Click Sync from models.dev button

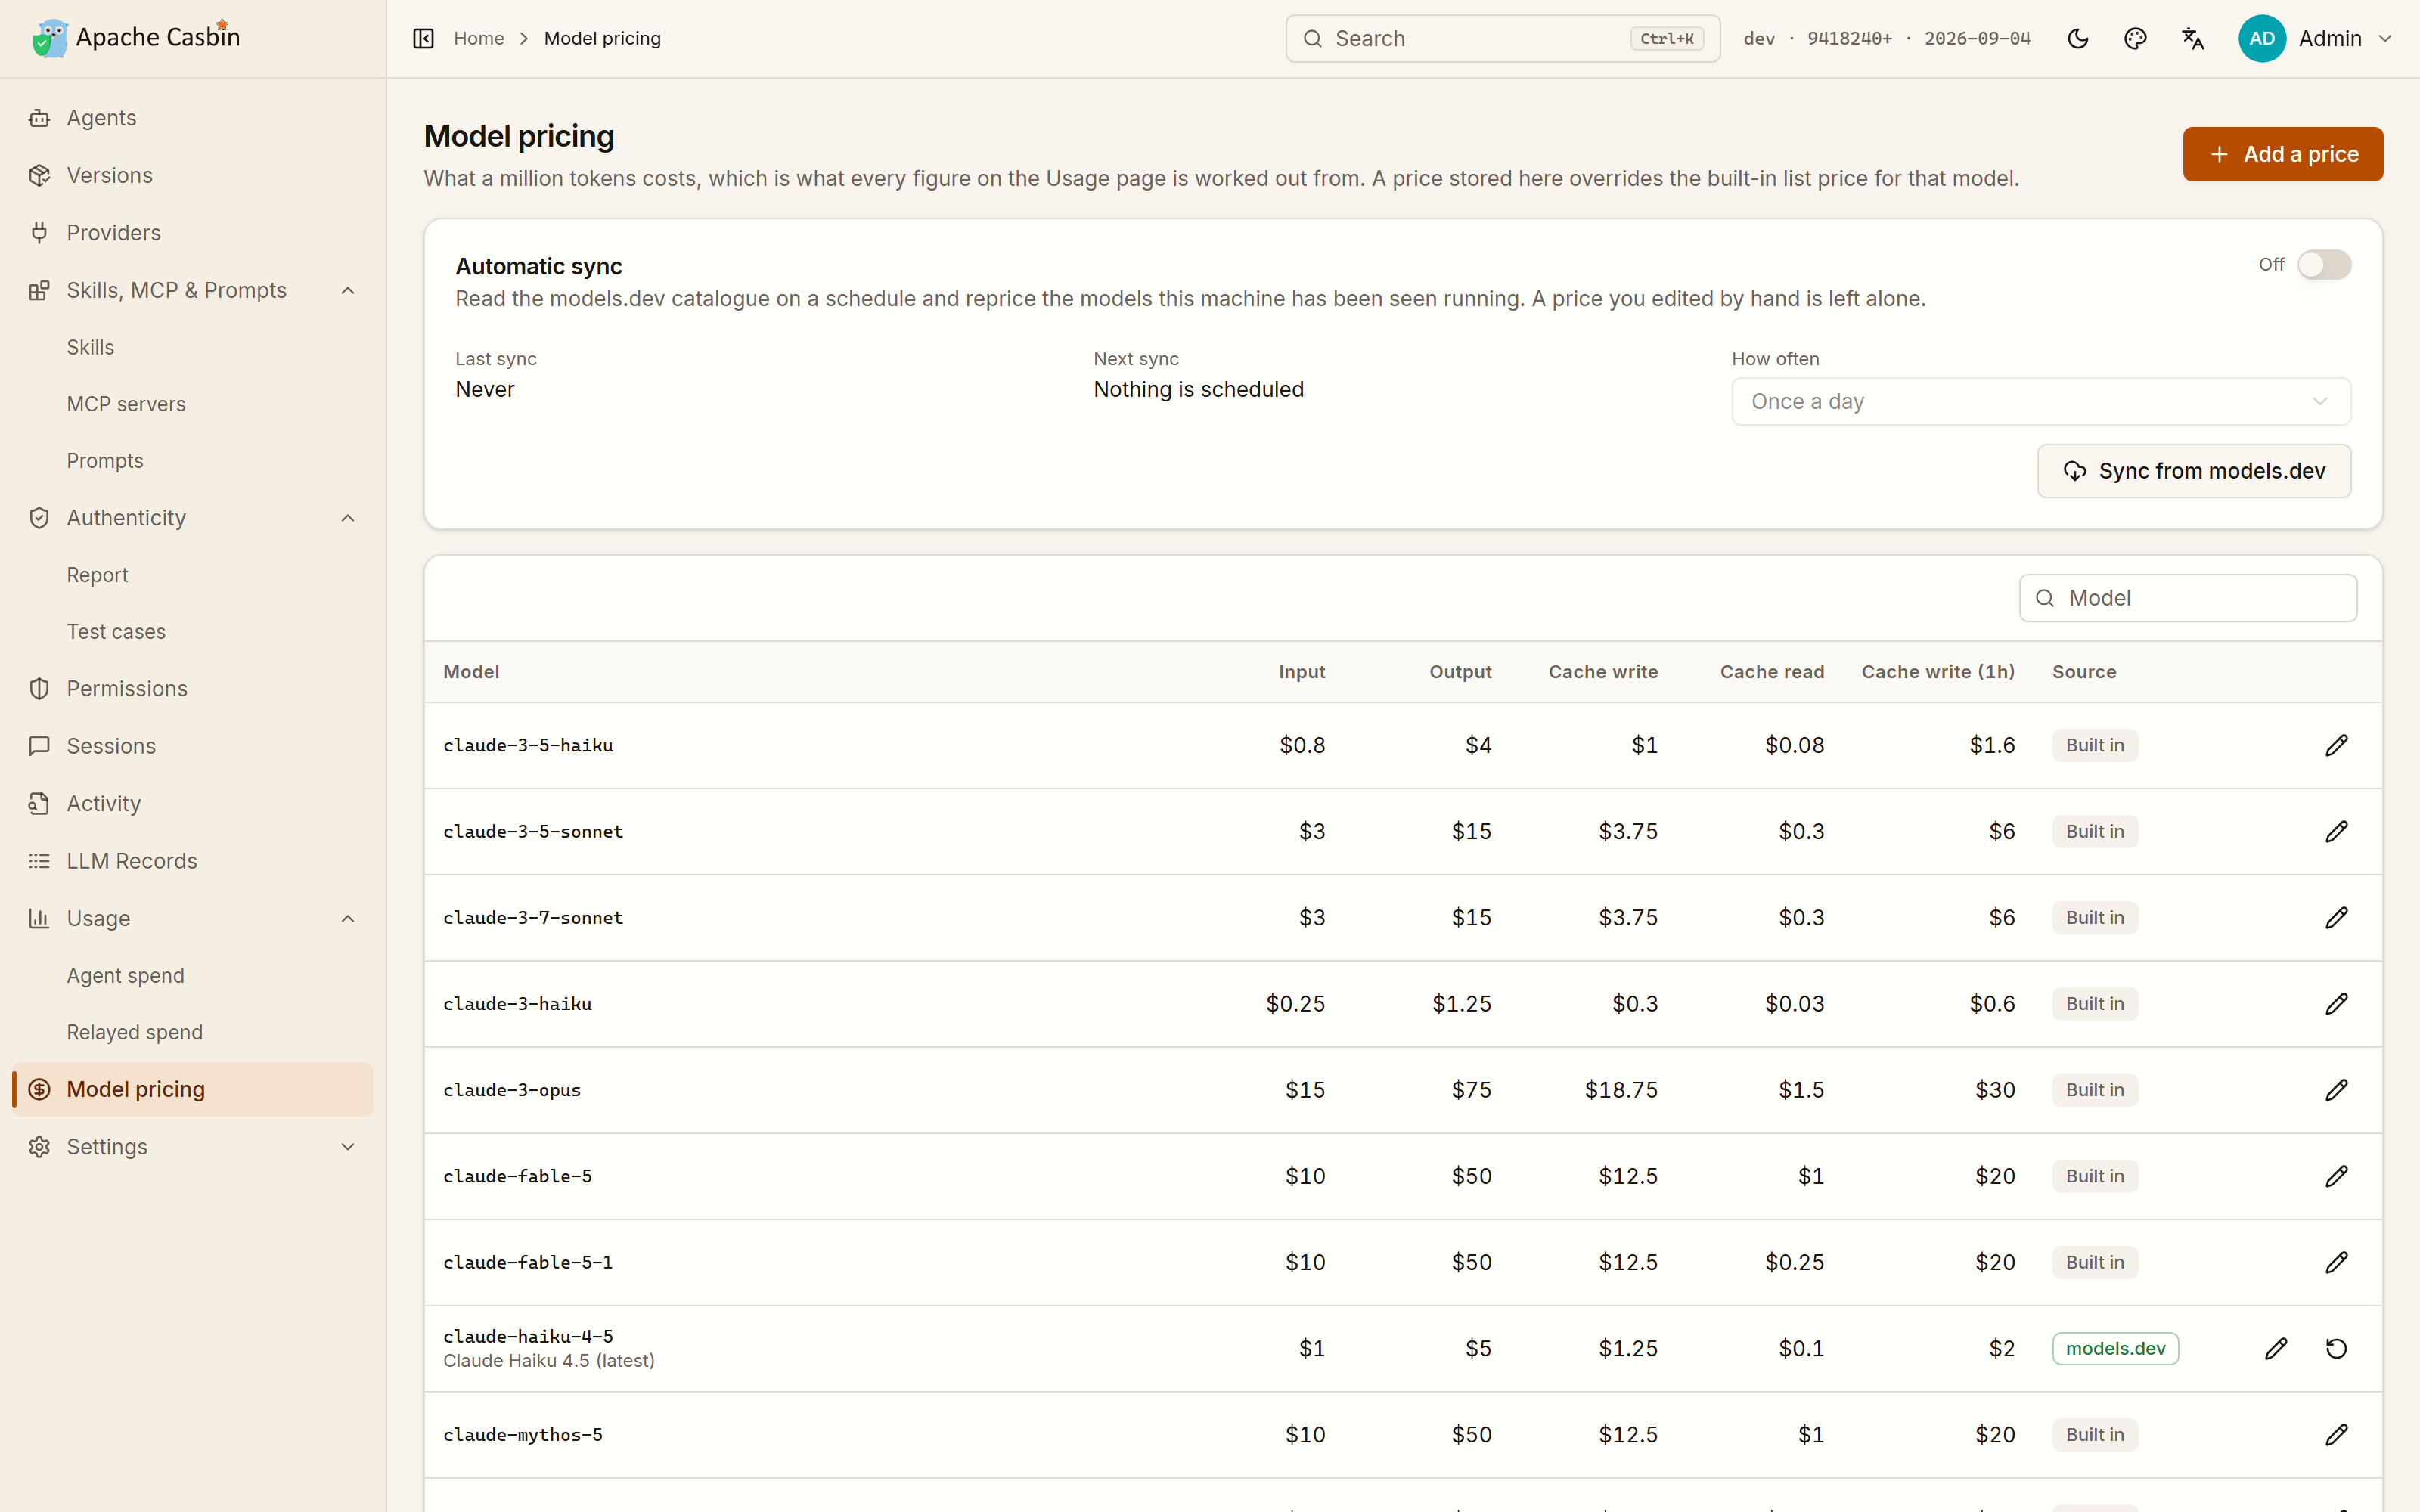[x=2194, y=471]
